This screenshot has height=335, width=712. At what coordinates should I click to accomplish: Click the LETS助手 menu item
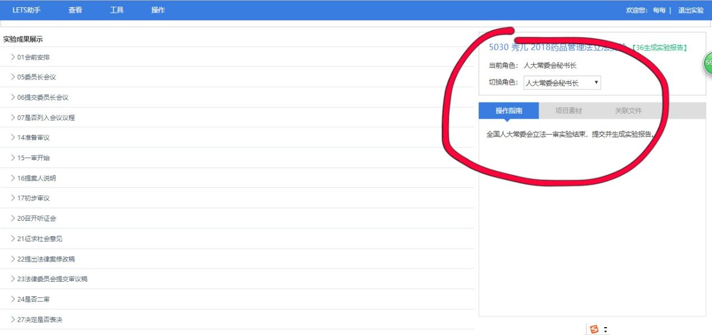click(27, 10)
